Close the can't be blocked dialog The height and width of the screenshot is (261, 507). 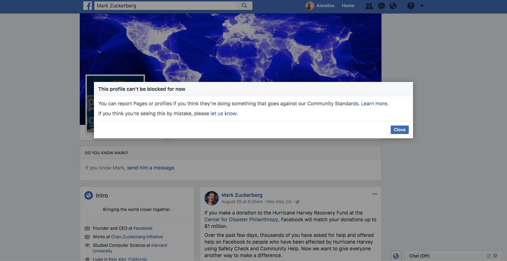click(400, 130)
